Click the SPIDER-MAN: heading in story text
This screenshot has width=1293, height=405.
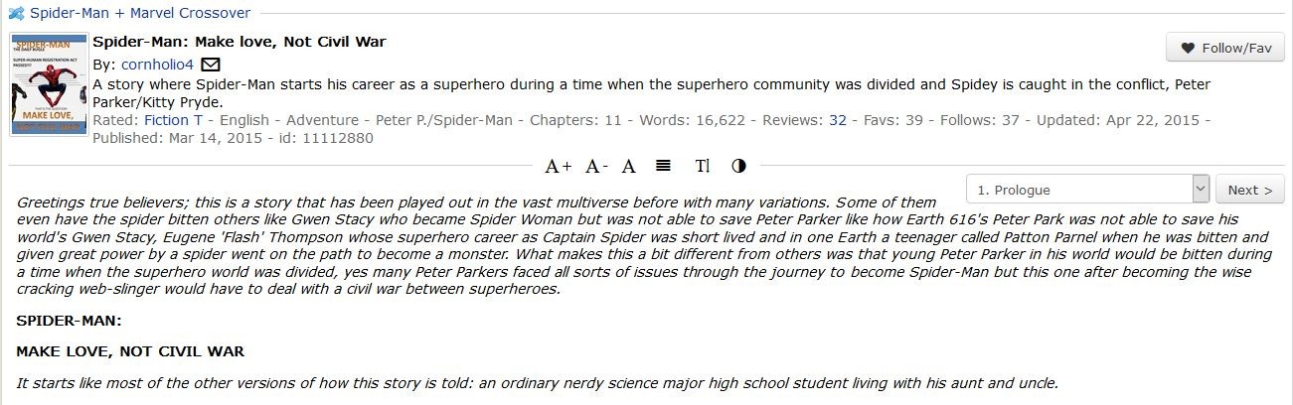(70, 321)
